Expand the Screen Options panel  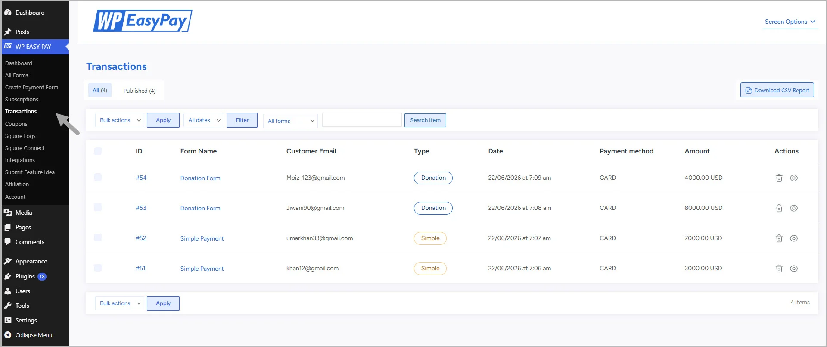click(790, 22)
